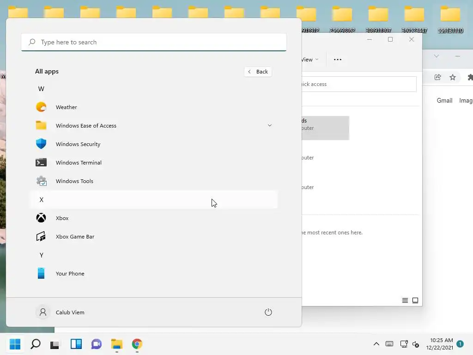The height and width of the screenshot is (355, 473).
Task: Click the touch keyboard tray icon
Action: [x=389, y=344]
